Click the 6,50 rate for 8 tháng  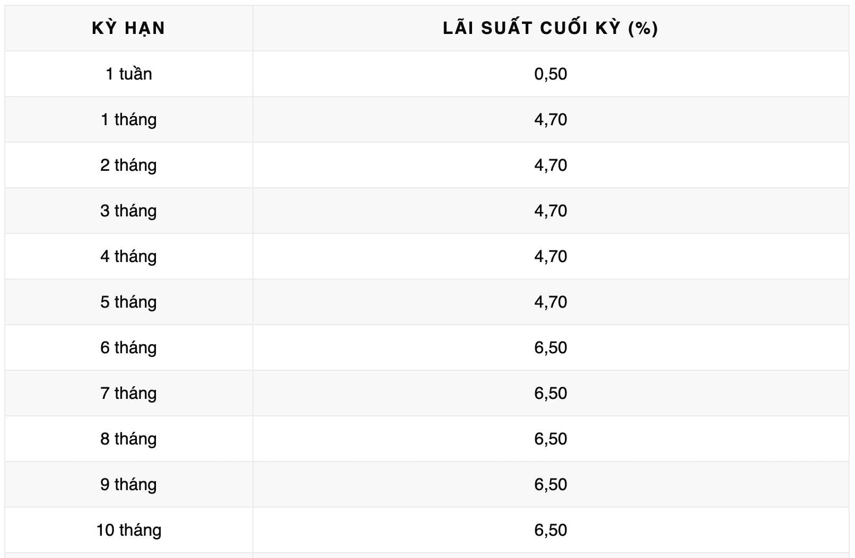click(551, 439)
